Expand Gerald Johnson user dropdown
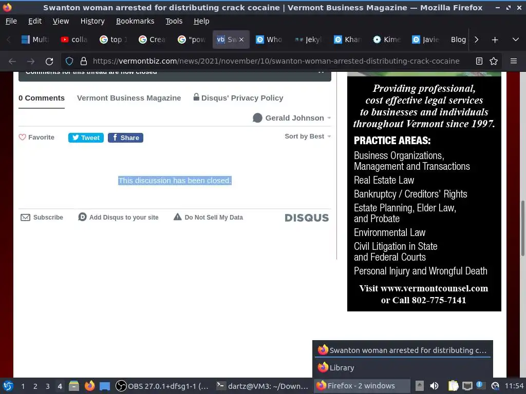Image resolution: width=526 pixels, height=394 pixels. click(292, 118)
